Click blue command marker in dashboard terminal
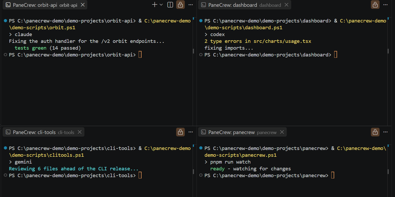This screenshot has width=395, height=197. pyautogui.click(x=201, y=21)
